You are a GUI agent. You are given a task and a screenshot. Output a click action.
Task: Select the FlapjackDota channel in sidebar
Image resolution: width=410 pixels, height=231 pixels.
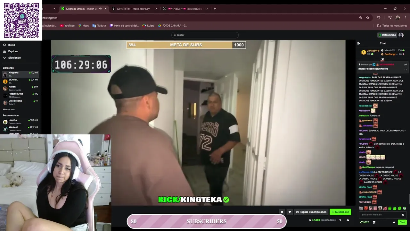(x=21, y=95)
